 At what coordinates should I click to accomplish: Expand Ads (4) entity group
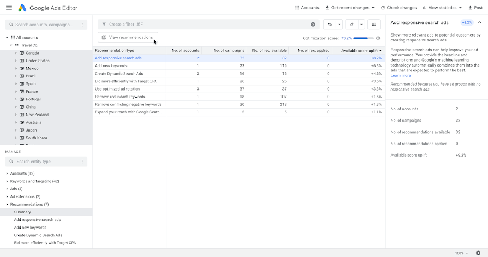click(x=7, y=189)
